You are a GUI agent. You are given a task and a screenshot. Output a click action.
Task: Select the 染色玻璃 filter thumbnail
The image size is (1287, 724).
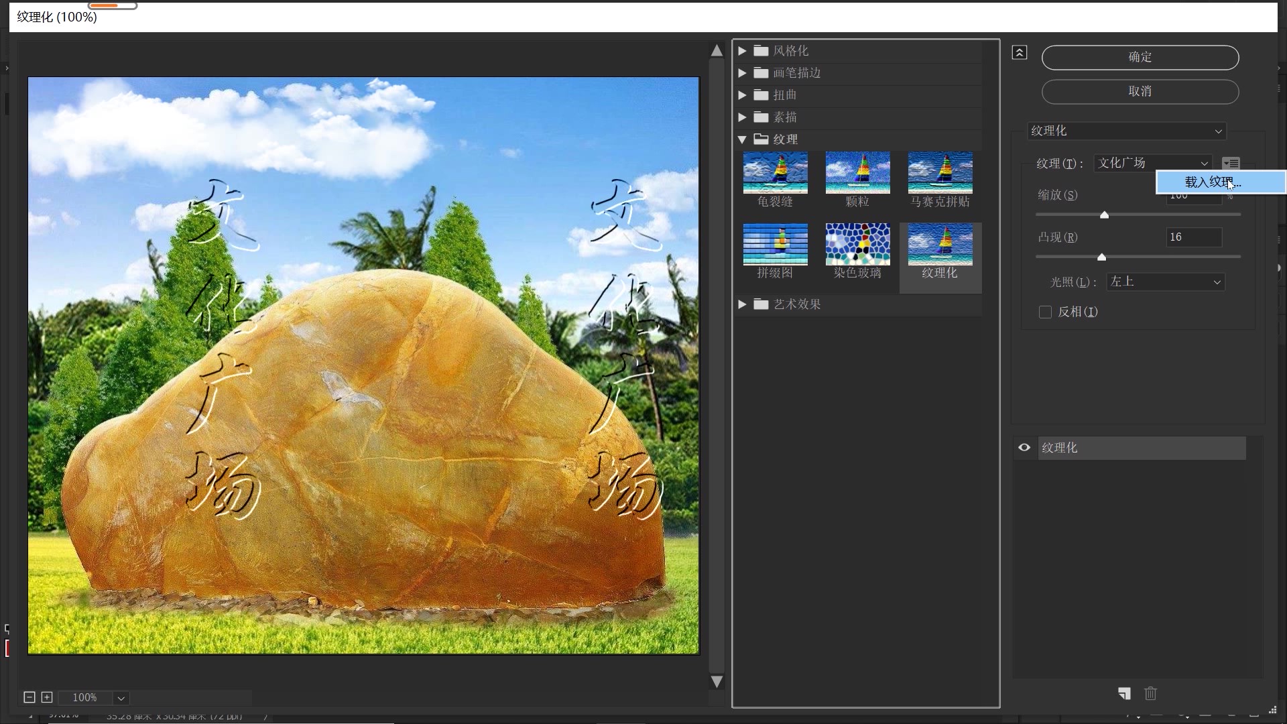click(x=857, y=245)
